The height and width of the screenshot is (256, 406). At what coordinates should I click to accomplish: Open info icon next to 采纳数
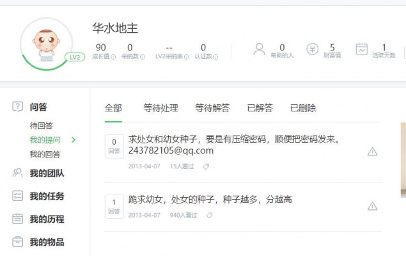(x=143, y=57)
